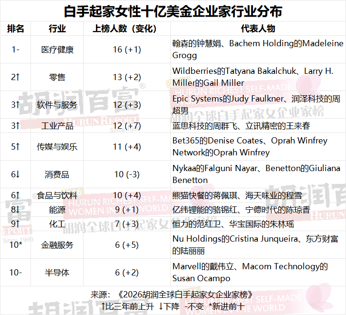Viewport: 346px width, 315px height.
Task: Click the 金融服务 industry cell
Action: click(57, 245)
